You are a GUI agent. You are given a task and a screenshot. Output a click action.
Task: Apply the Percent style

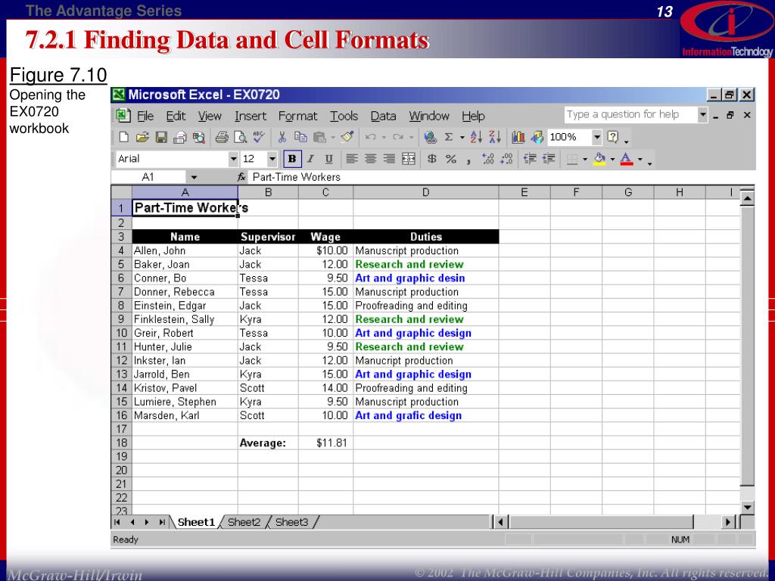point(451,159)
